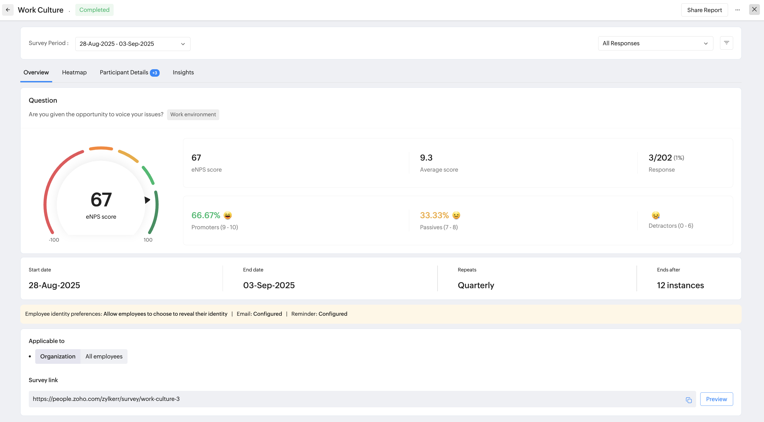The width and height of the screenshot is (764, 422).
Task: Click the survey link URL field
Action: coord(356,399)
